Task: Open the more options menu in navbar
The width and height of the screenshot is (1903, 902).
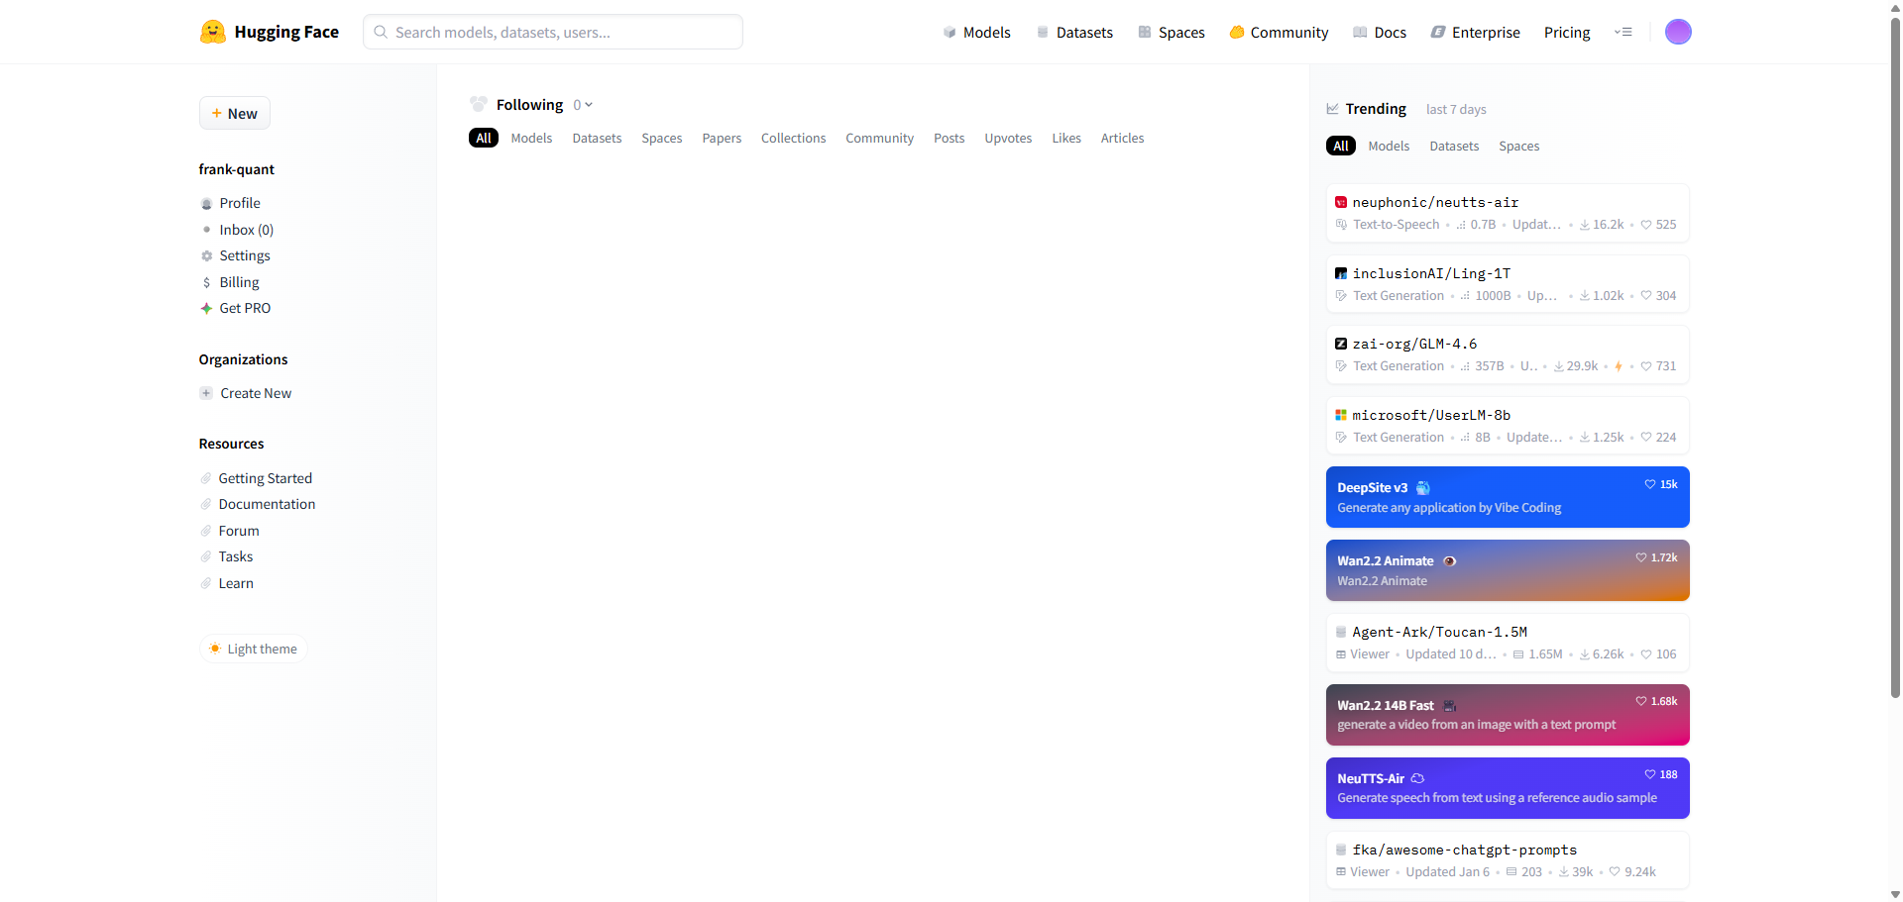Action: 1623,32
